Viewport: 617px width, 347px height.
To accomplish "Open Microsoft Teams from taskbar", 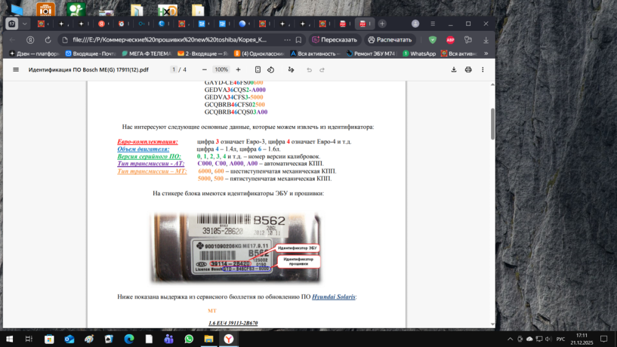I will point(169,339).
